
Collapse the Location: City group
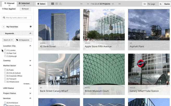pyautogui.click(x=30, y=46)
